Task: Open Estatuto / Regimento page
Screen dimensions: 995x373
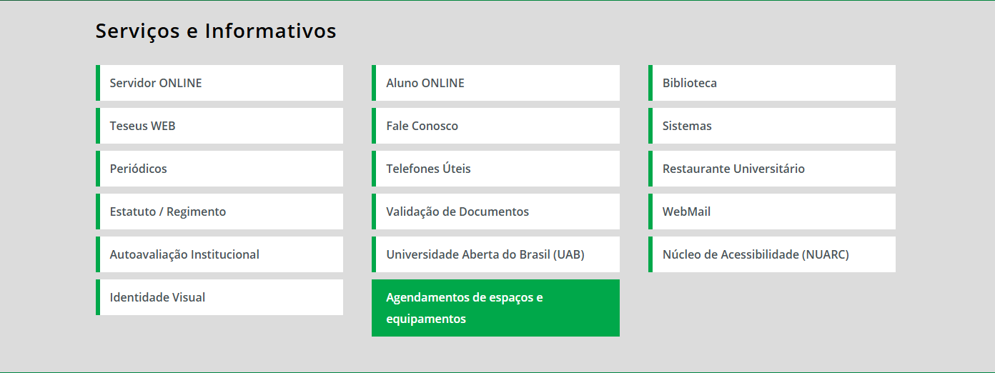Action: tap(168, 212)
